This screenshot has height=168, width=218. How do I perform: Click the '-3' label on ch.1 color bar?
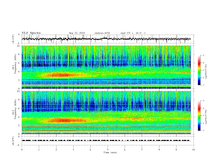click(203, 55)
